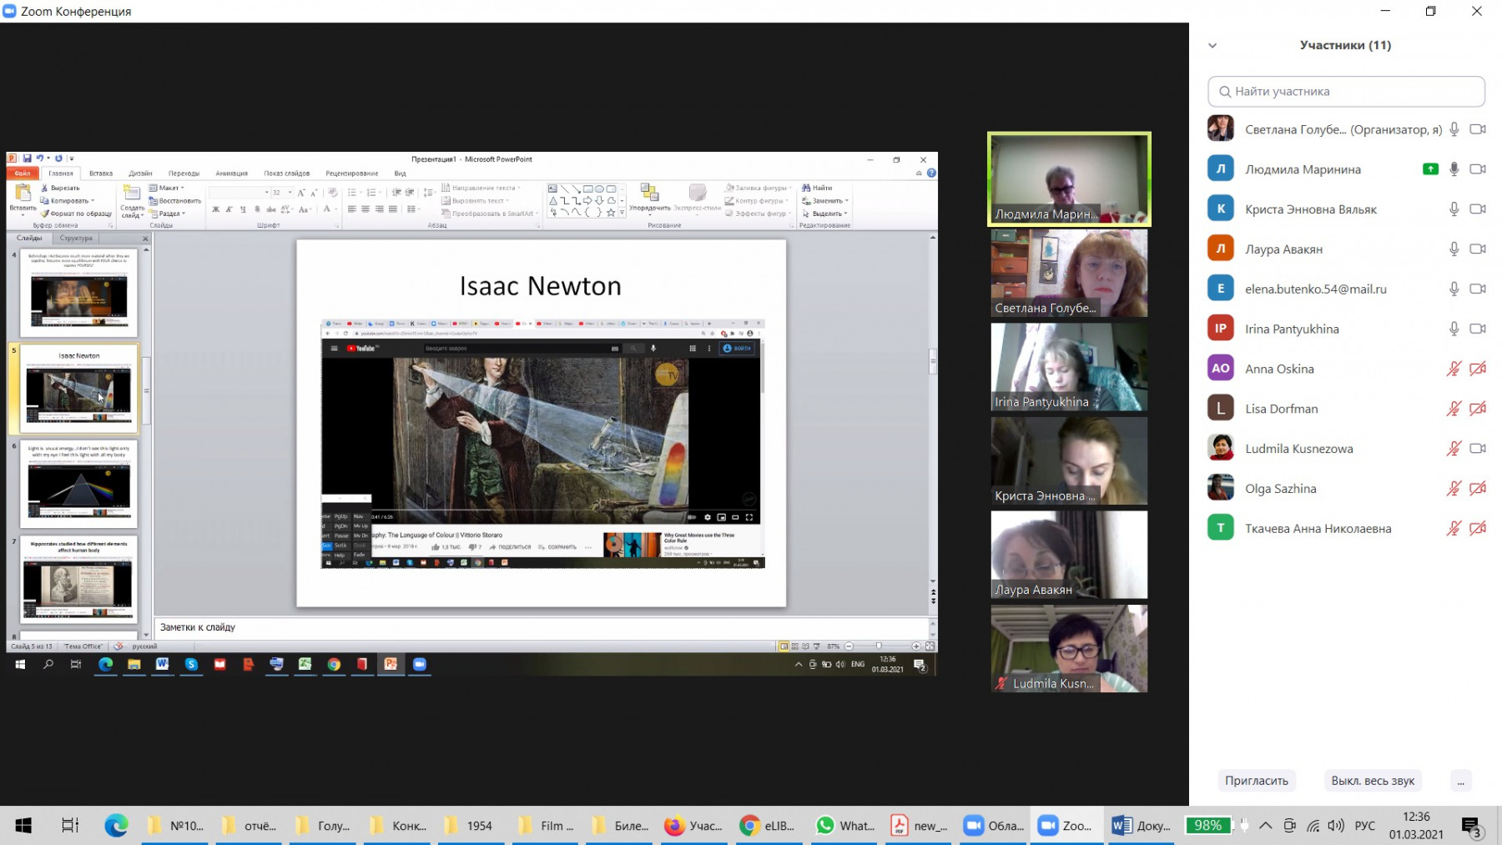Click disabled camera icon for Anna Oskina

(x=1478, y=369)
